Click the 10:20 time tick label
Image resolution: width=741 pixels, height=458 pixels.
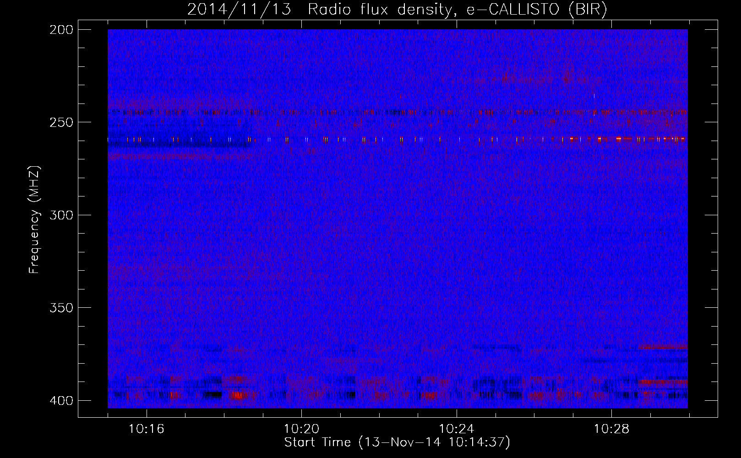pyautogui.click(x=301, y=429)
